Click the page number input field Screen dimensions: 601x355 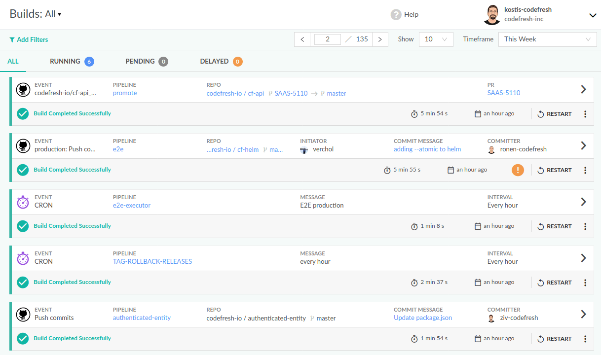327,39
